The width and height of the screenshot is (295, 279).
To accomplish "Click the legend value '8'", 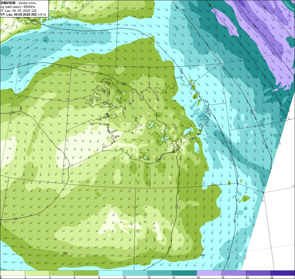I will point(99,277).
